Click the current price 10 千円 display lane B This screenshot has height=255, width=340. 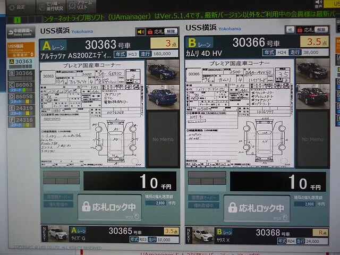point(278,182)
